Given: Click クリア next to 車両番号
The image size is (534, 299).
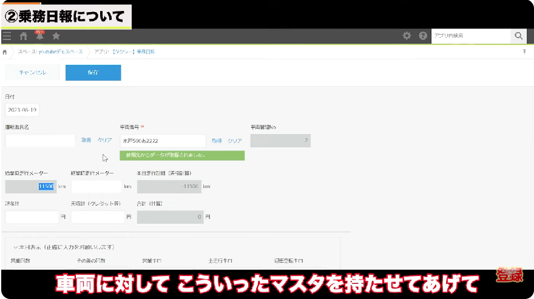Looking at the screenshot, I should [x=235, y=141].
